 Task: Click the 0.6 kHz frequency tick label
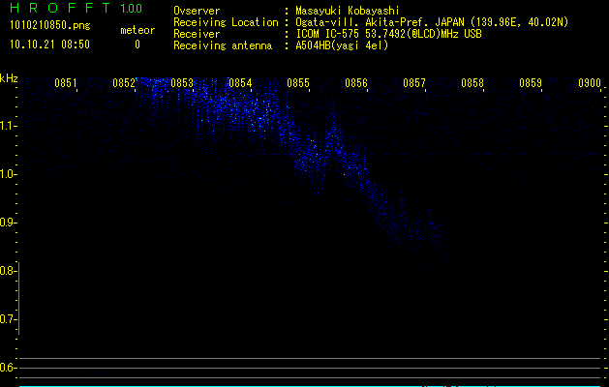[x=7, y=368]
